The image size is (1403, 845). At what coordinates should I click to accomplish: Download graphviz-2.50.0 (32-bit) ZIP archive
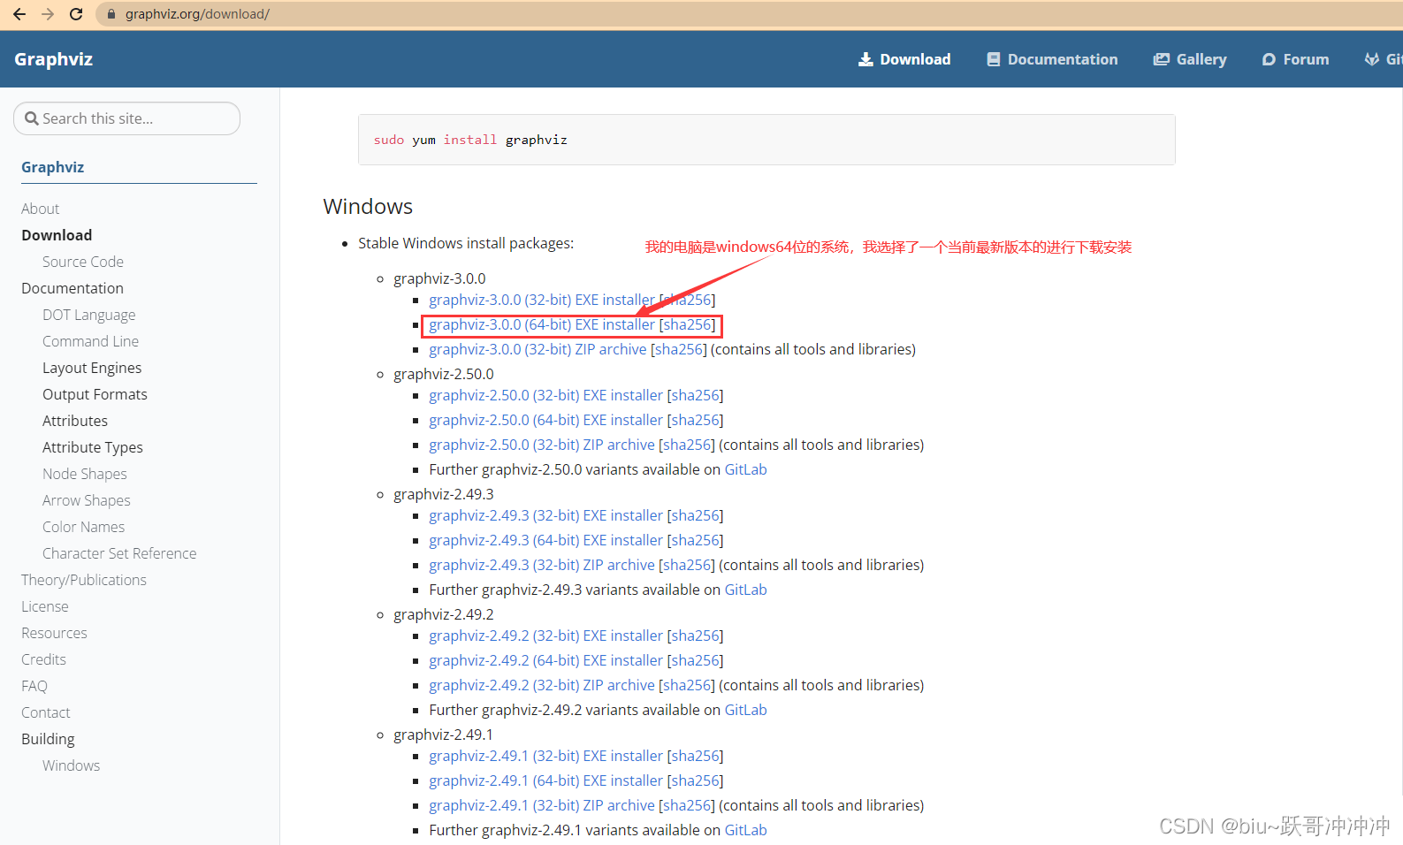point(542,445)
